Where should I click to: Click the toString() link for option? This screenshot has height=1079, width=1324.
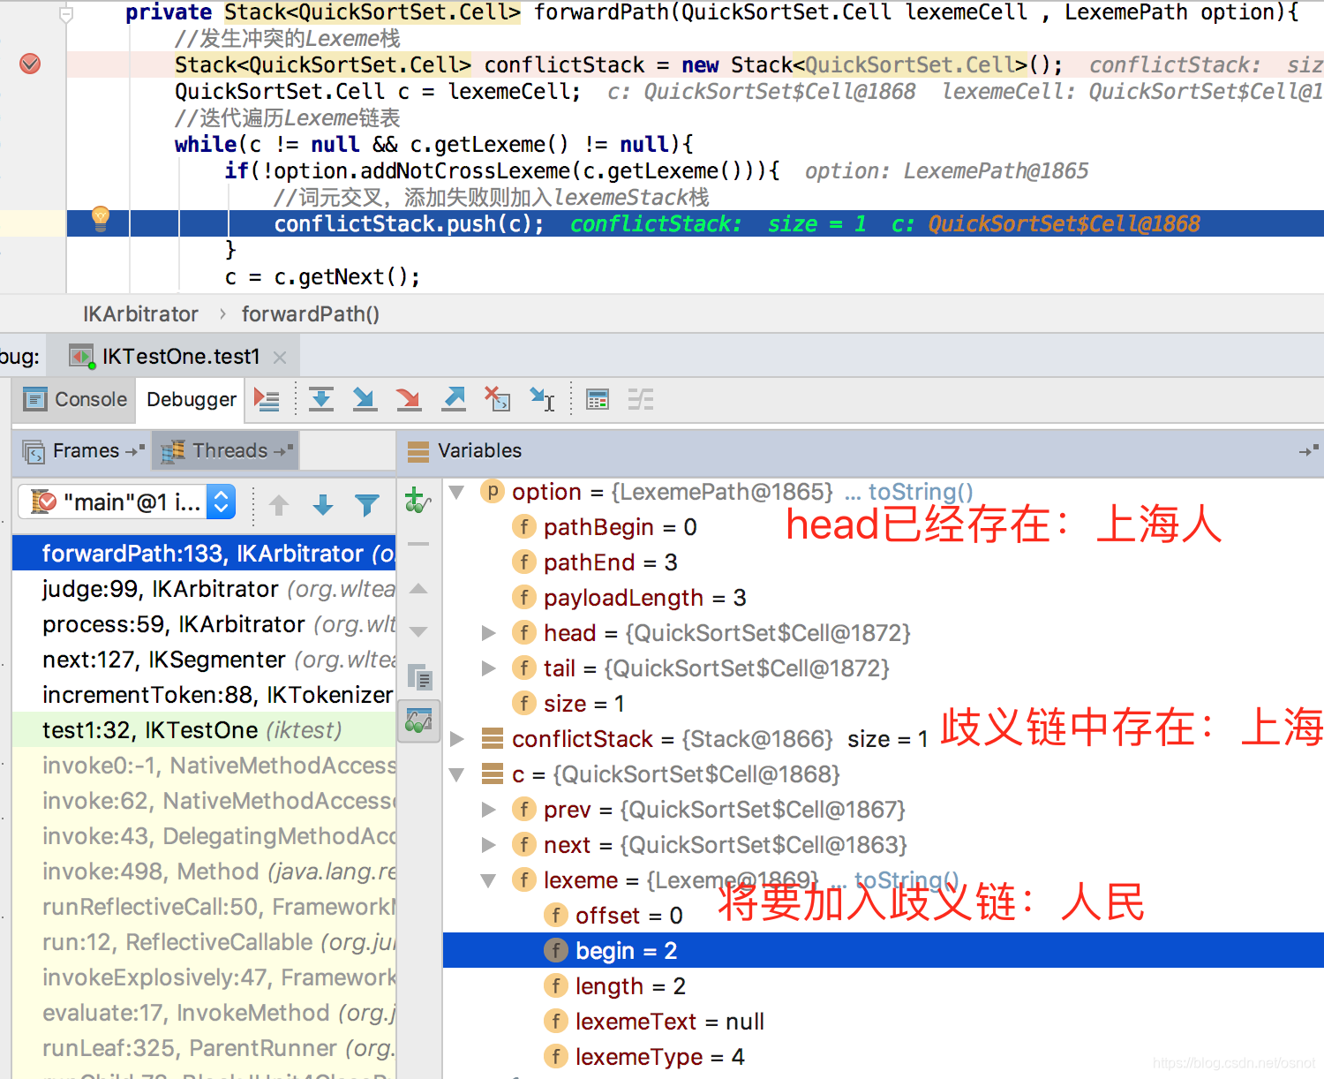921,492
